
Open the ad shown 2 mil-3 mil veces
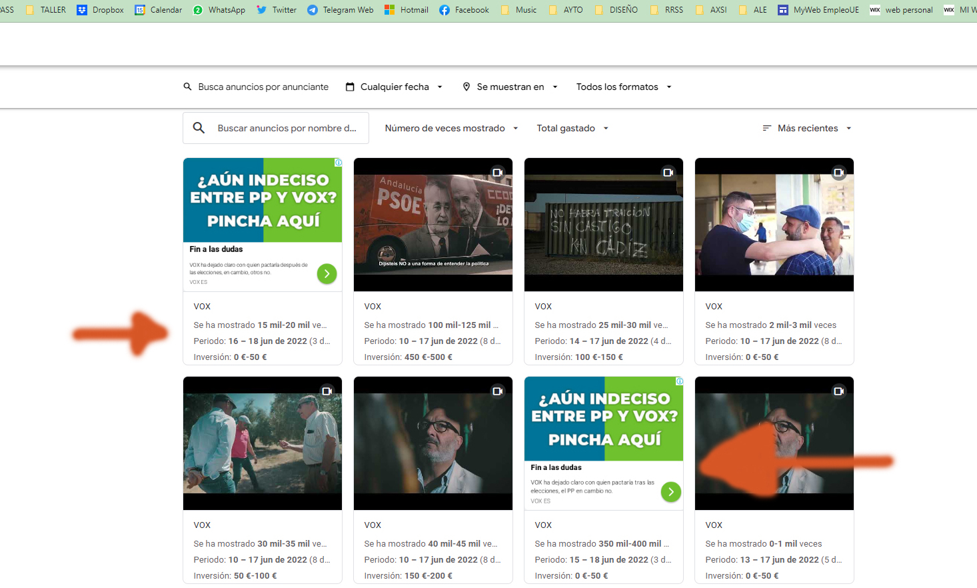(x=774, y=261)
